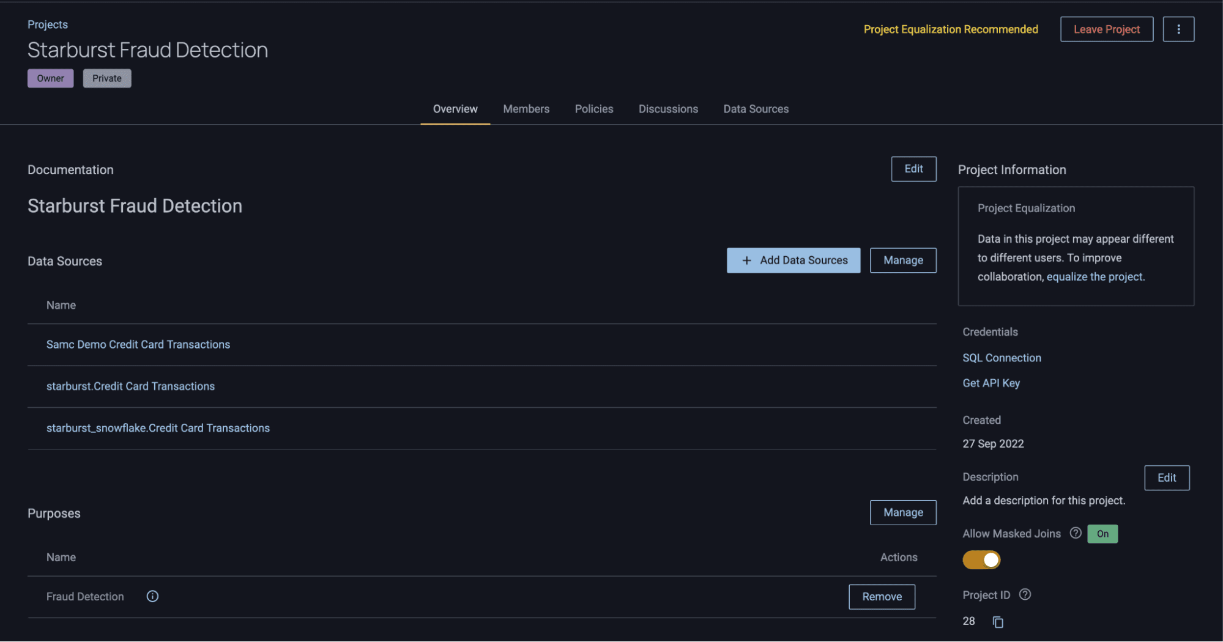Open the SQL Connection credentials link
This screenshot has height=642, width=1223.
pyautogui.click(x=1002, y=358)
